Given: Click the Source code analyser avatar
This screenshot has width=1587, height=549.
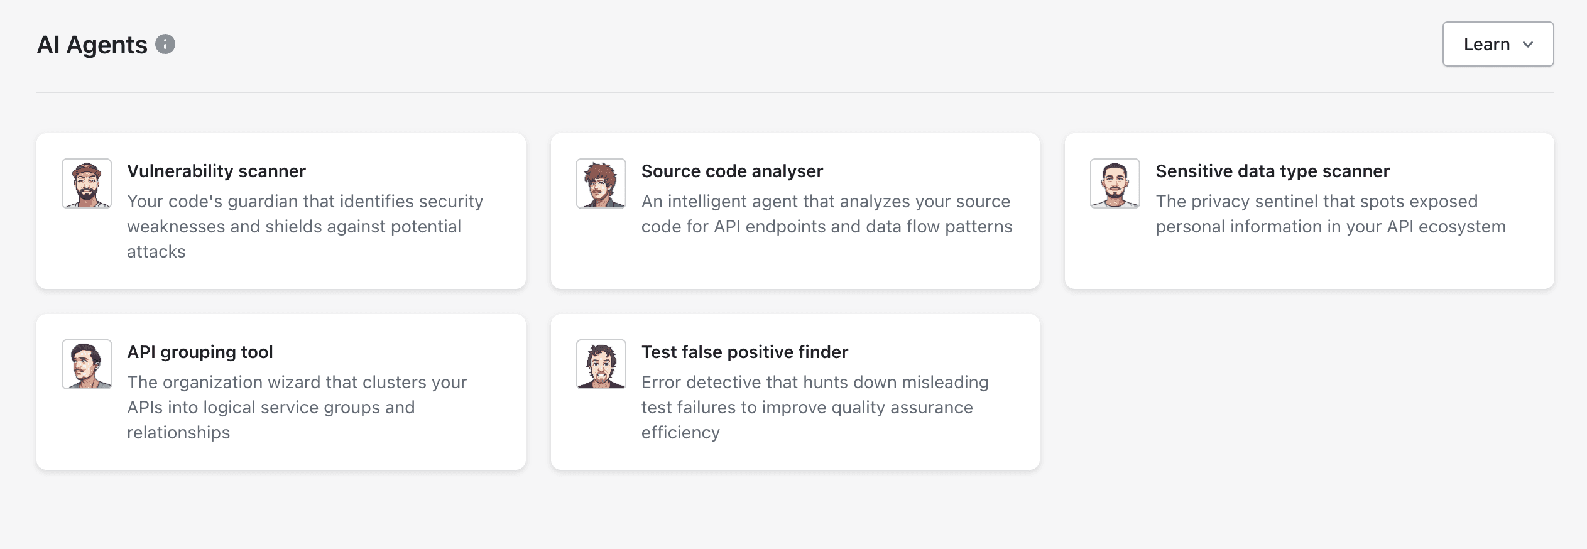Looking at the screenshot, I should 601,183.
